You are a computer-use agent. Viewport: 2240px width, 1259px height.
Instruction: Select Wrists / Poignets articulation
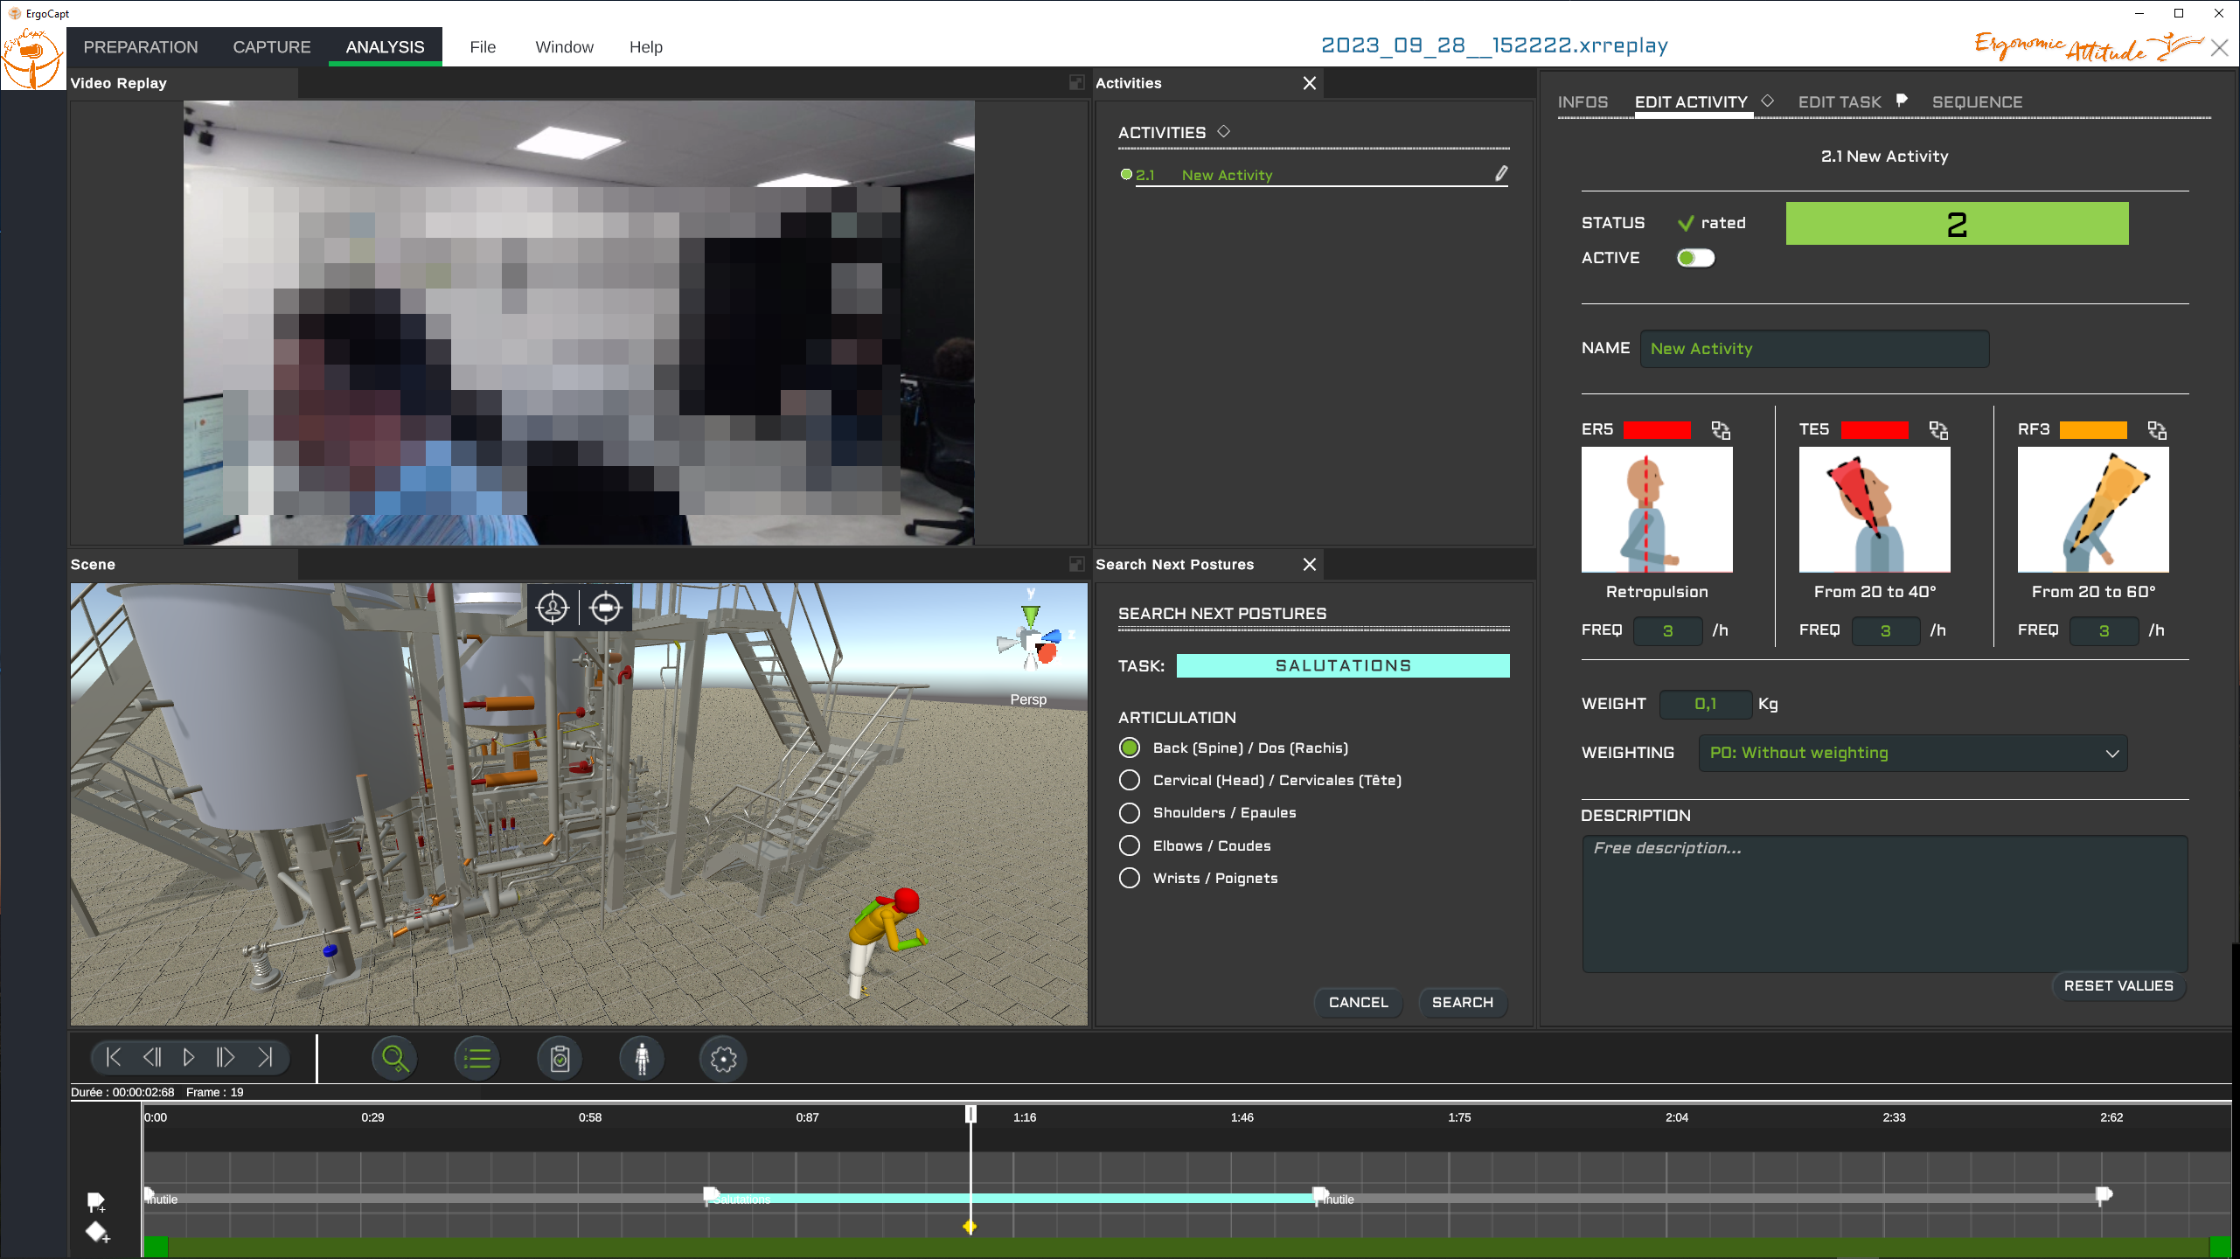(1130, 879)
